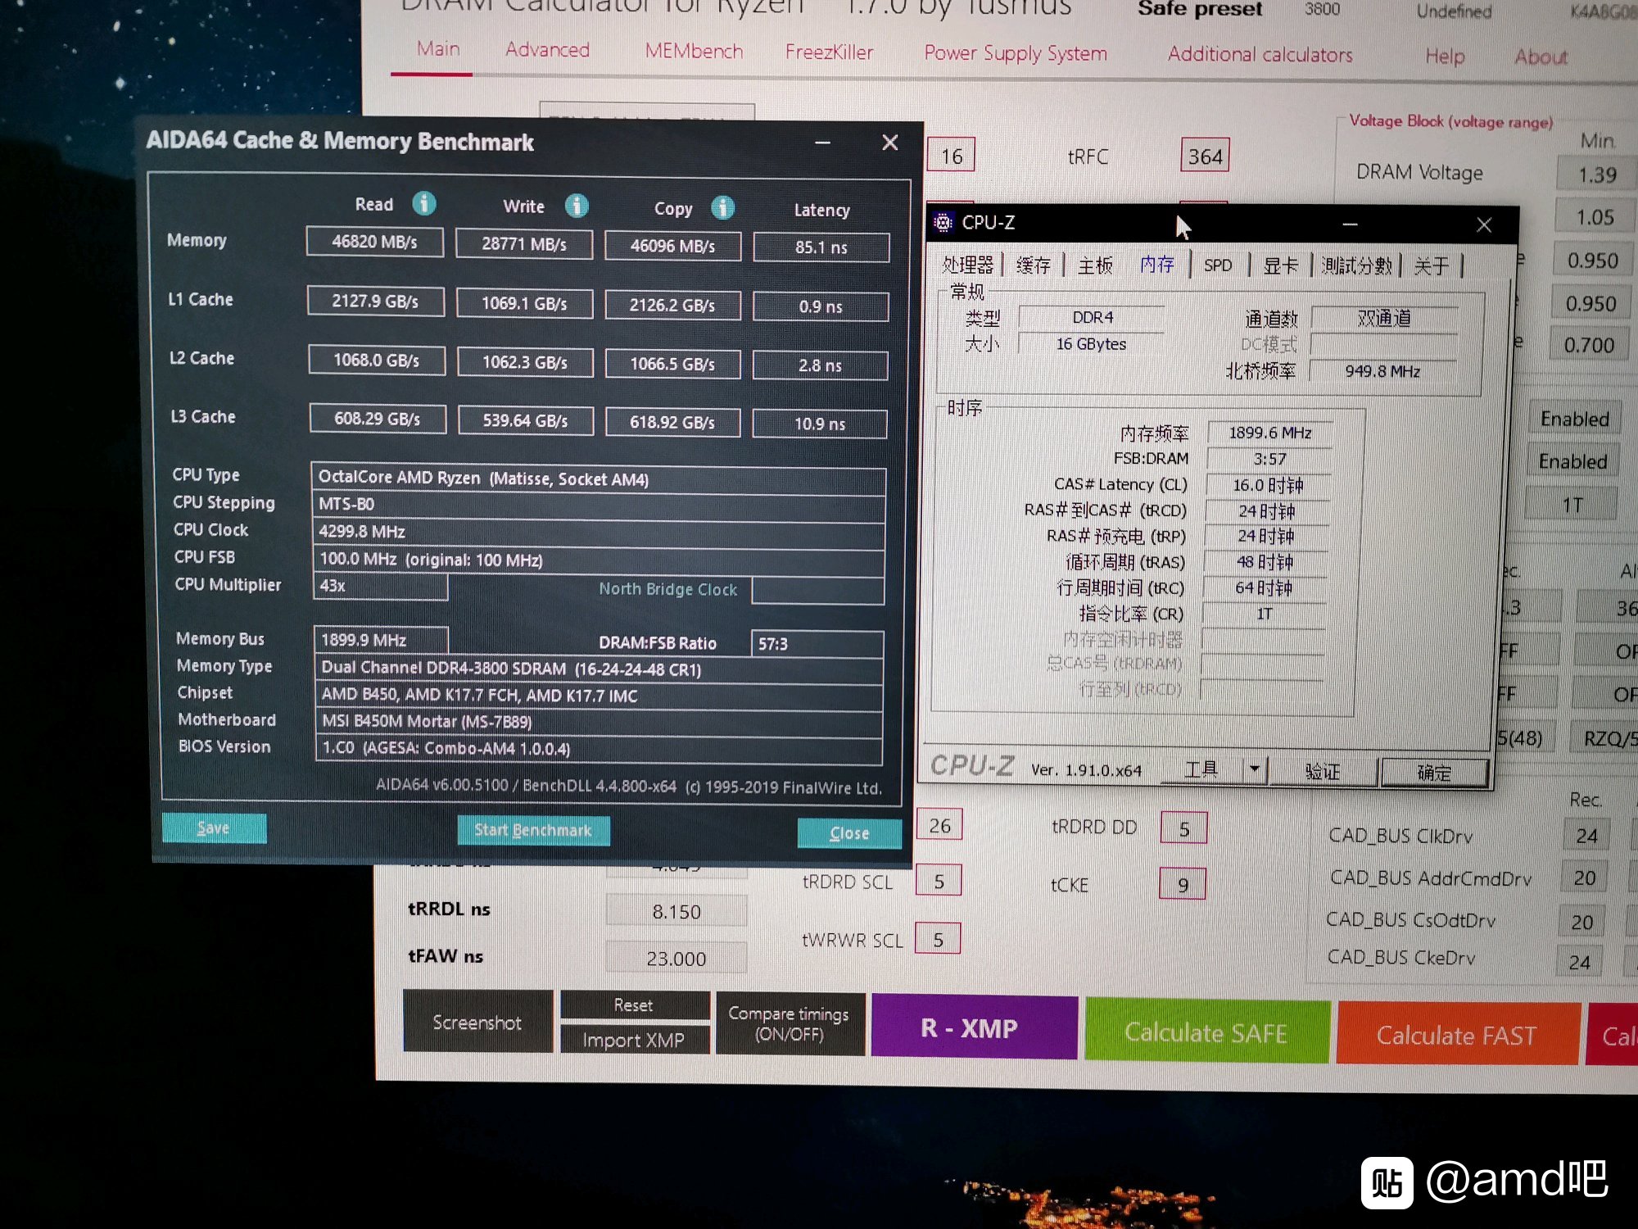Minimize the CPU-Z window
Viewport: 1638px width, 1229px height.
point(1350,224)
